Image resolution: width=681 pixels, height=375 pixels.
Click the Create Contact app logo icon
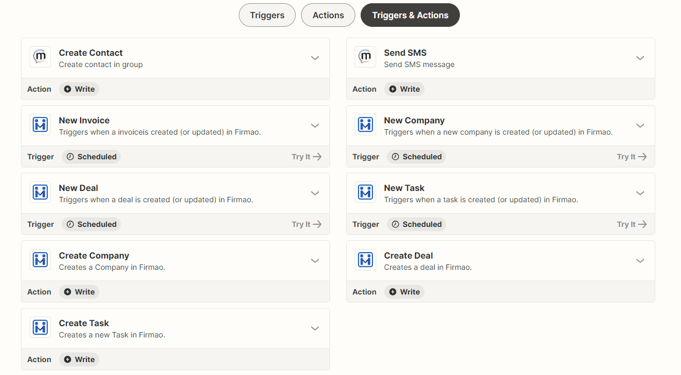pos(40,57)
